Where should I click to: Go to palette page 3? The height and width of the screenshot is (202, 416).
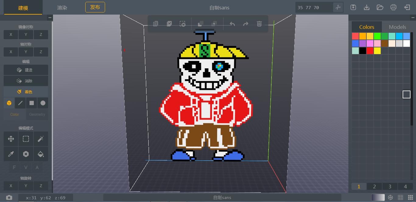coord(390,187)
